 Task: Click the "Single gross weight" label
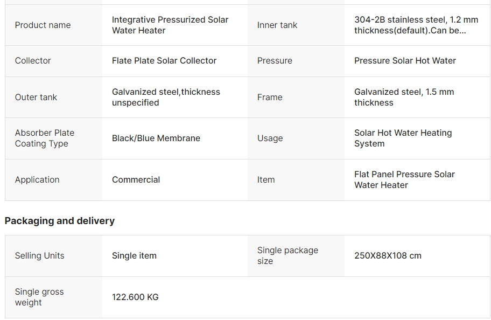(x=39, y=297)
